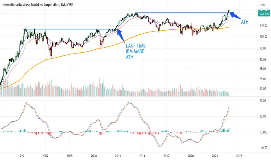Click the 2026 date on the time axis
This screenshot has width=271, height=160.
point(239,156)
